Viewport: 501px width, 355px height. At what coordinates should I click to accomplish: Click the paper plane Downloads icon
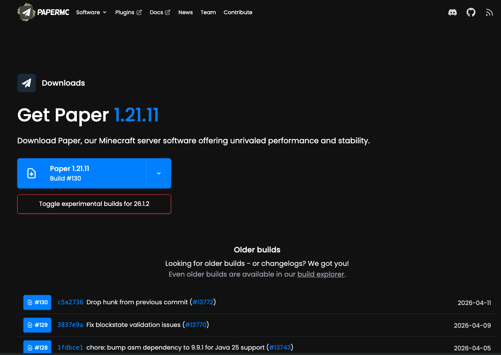click(x=27, y=83)
